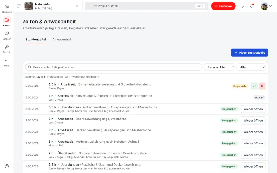Reopen Stützen betonieren entry

pos(253,155)
